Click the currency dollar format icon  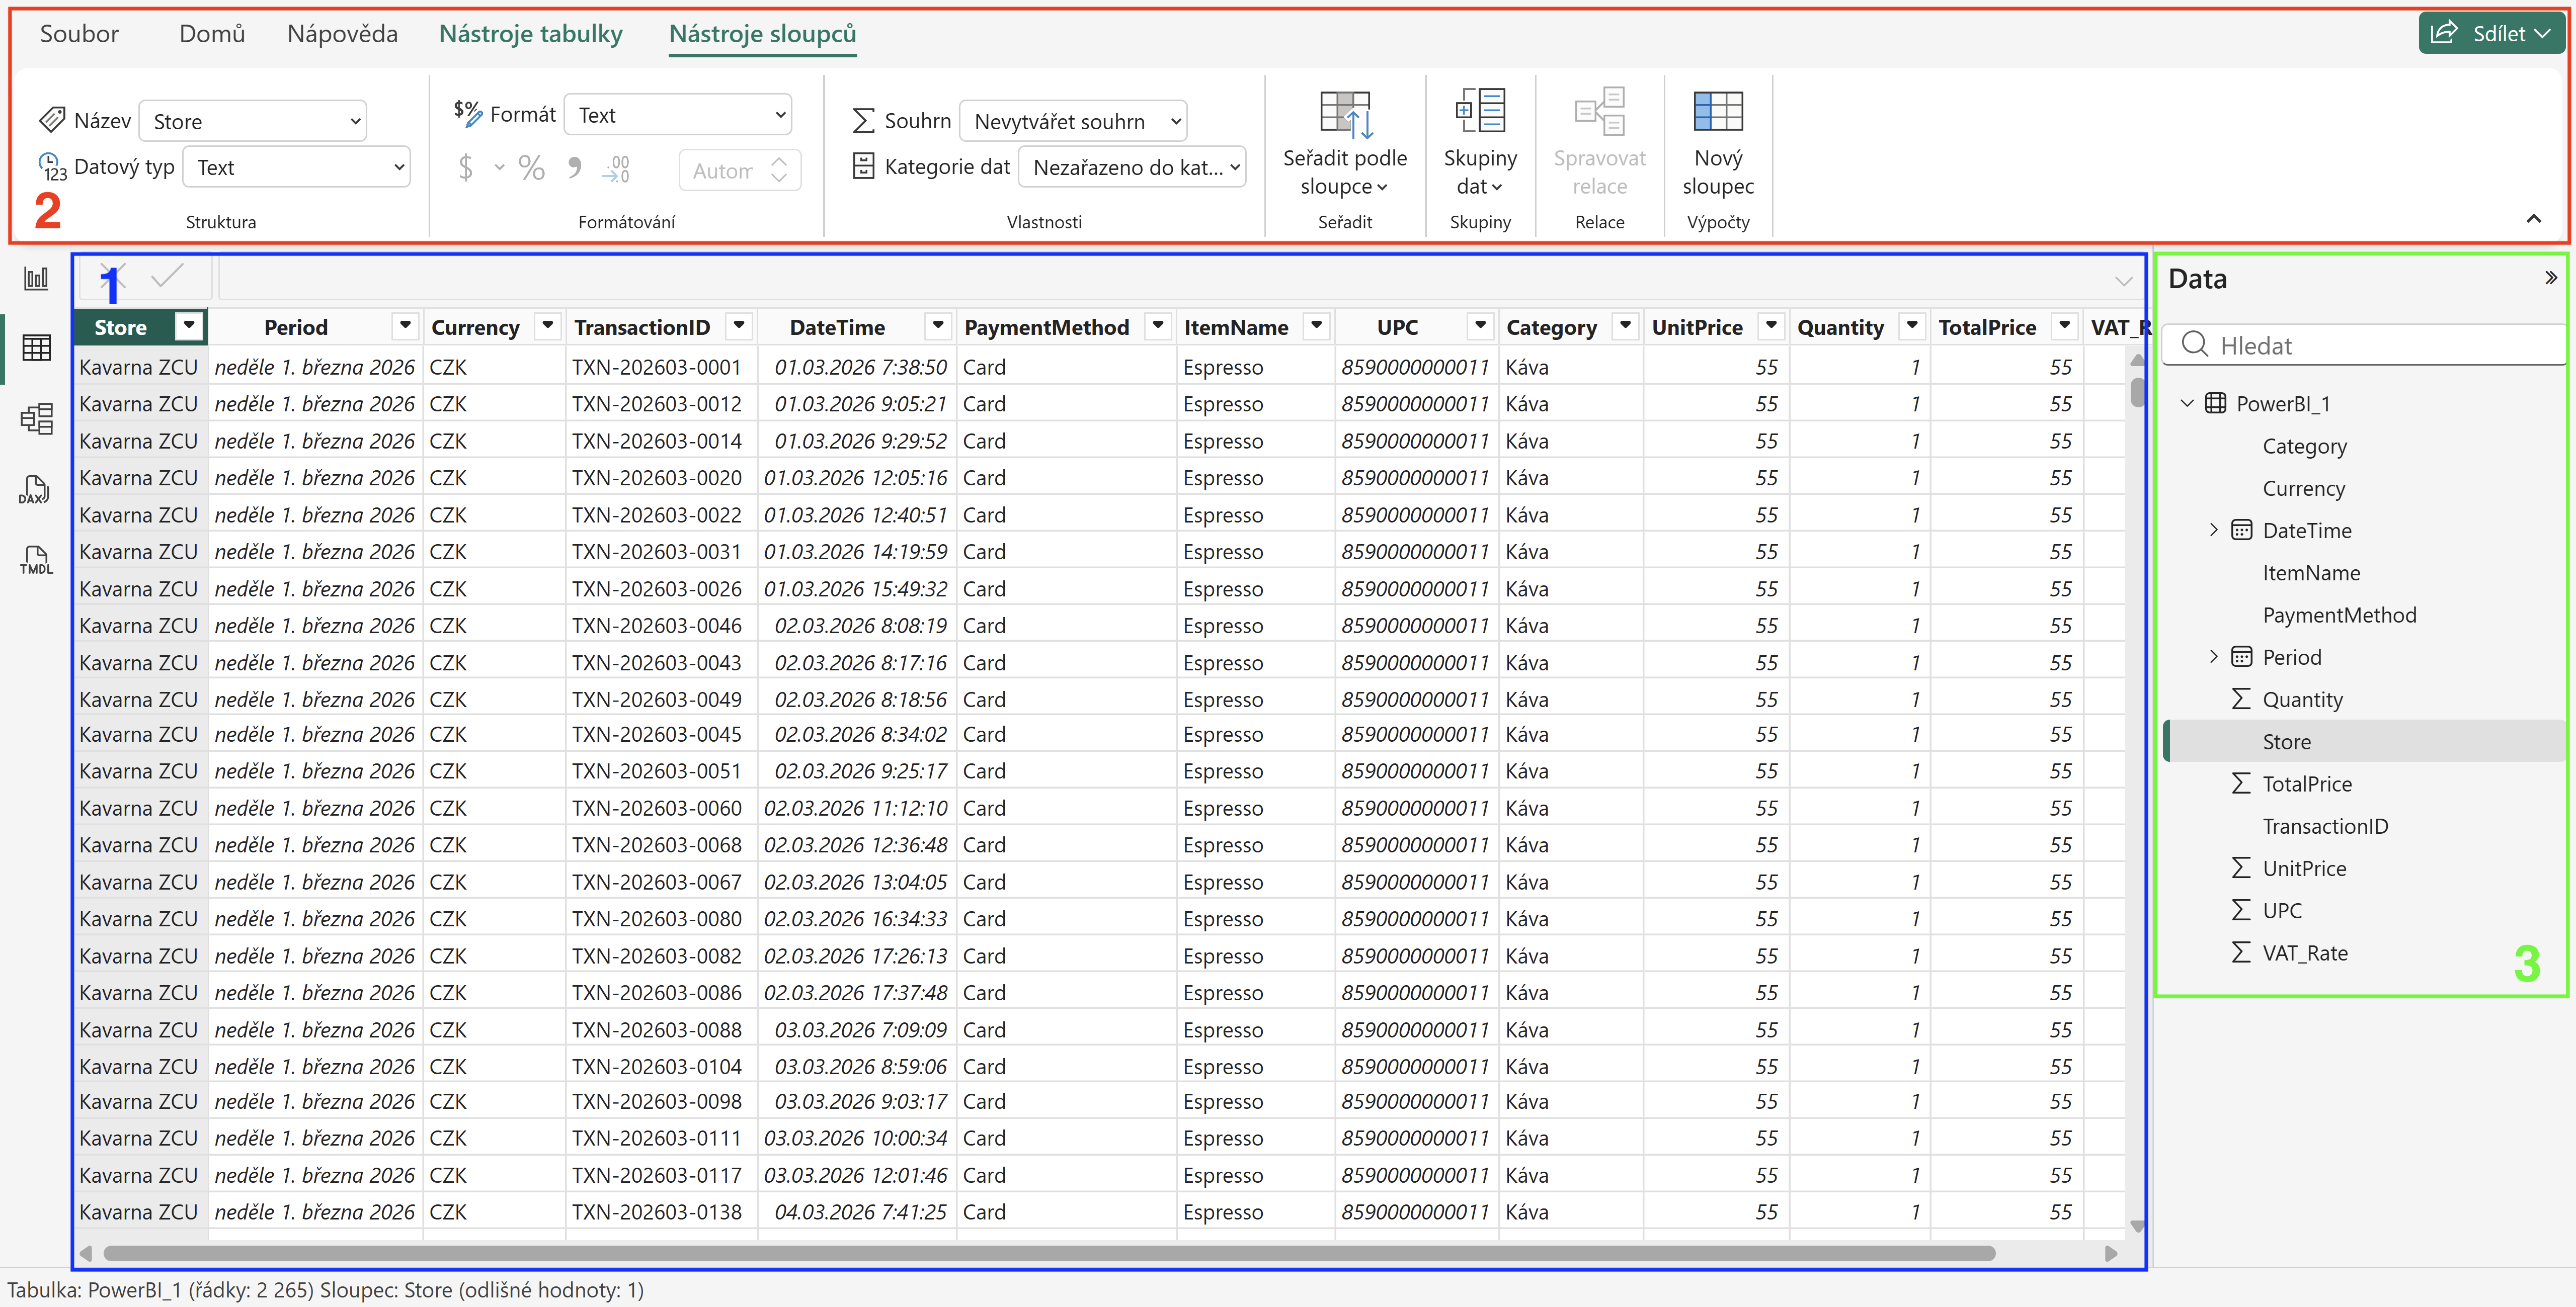pyautogui.click(x=466, y=168)
